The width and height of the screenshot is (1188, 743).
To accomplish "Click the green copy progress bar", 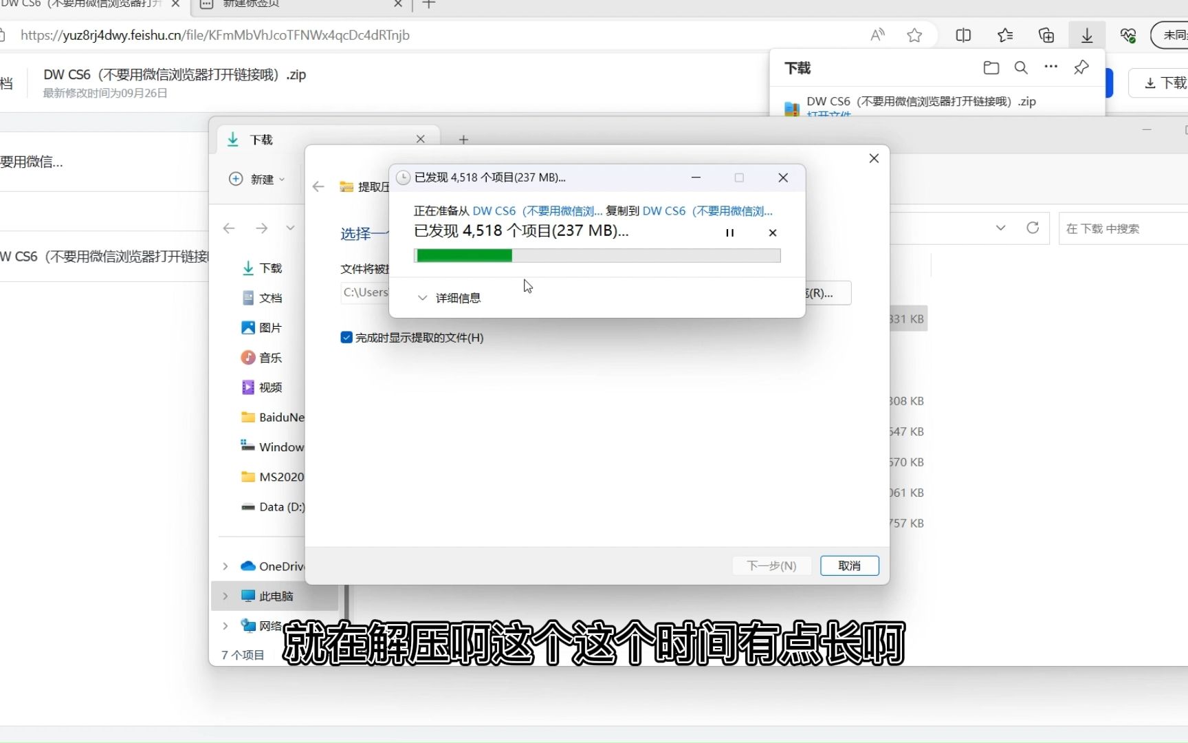I will (x=597, y=256).
